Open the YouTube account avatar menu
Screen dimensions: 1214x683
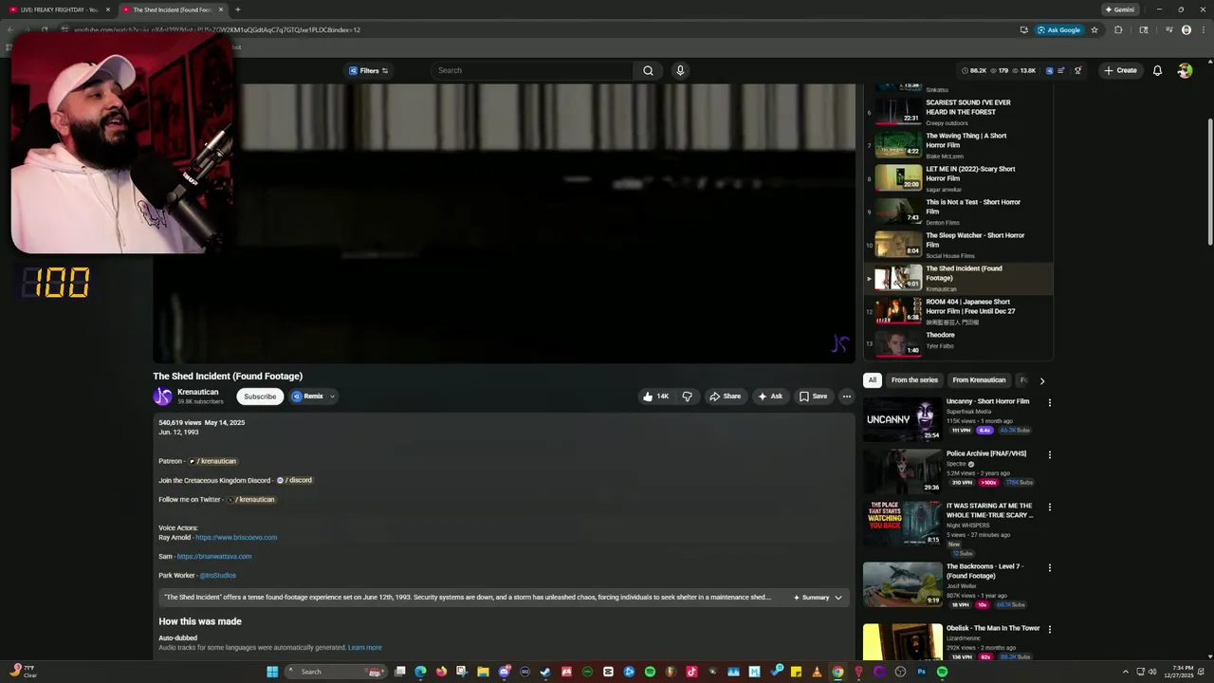click(x=1185, y=70)
